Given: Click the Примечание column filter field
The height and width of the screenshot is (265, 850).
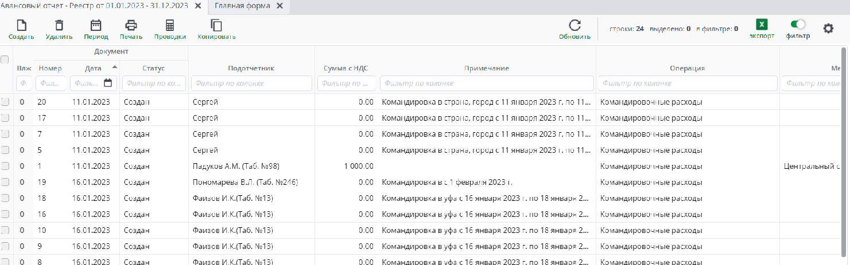Looking at the screenshot, I should [486, 84].
